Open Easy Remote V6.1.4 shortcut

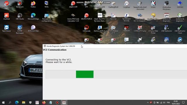coord(140,17)
